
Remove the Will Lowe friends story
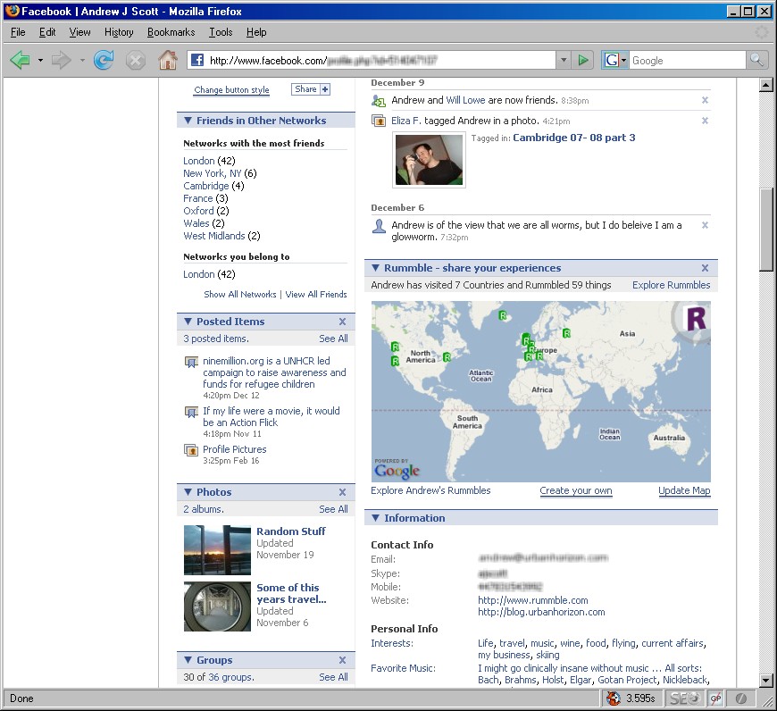tap(705, 100)
